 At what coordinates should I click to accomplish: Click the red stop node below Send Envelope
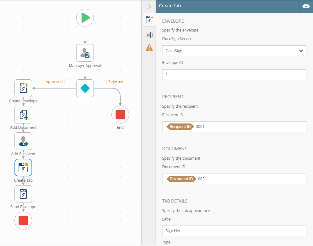23,220
